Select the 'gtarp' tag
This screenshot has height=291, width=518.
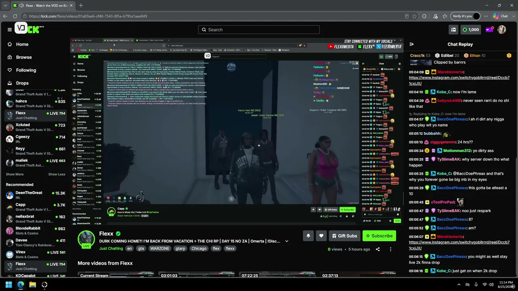pyautogui.click(x=180, y=249)
